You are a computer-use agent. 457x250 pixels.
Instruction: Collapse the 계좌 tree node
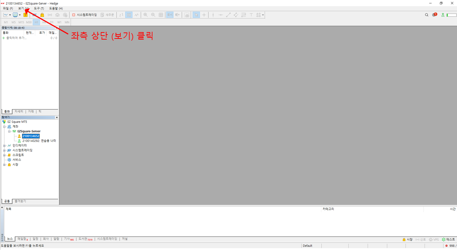point(4,127)
